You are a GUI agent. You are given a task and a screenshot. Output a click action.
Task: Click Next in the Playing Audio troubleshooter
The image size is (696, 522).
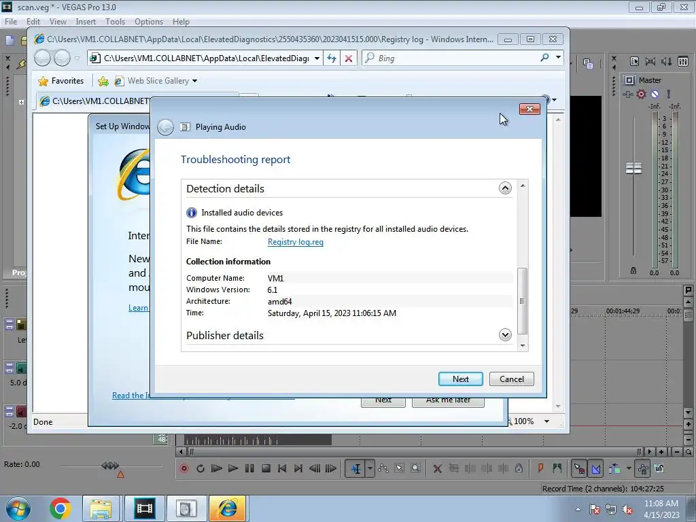click(x=461, y=379)
